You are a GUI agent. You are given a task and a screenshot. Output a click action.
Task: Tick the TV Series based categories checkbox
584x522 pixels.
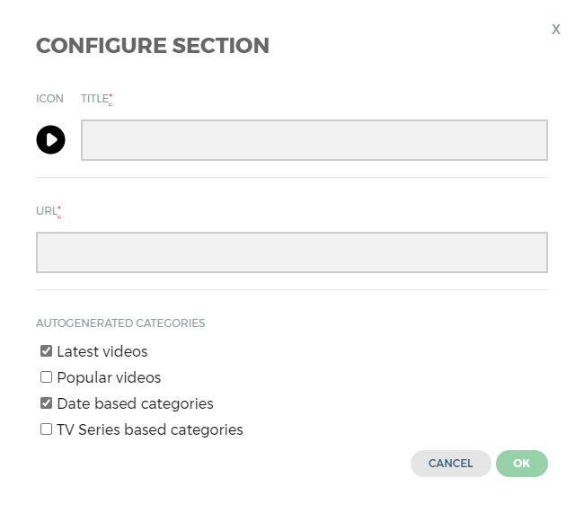(x=47, y=429)
